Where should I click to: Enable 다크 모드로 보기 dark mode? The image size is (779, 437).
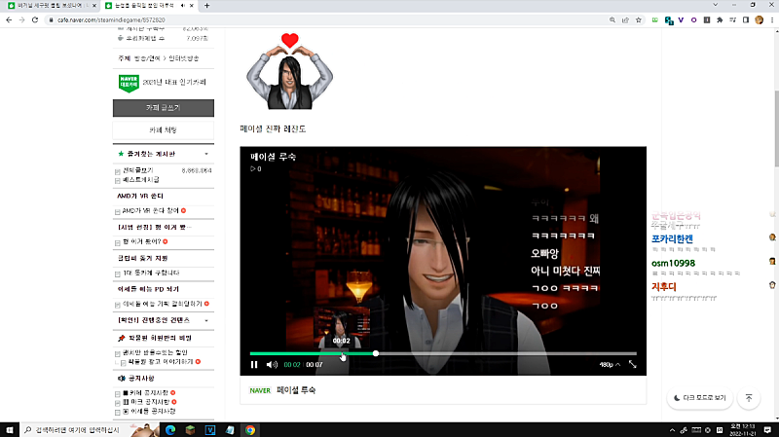699,398
